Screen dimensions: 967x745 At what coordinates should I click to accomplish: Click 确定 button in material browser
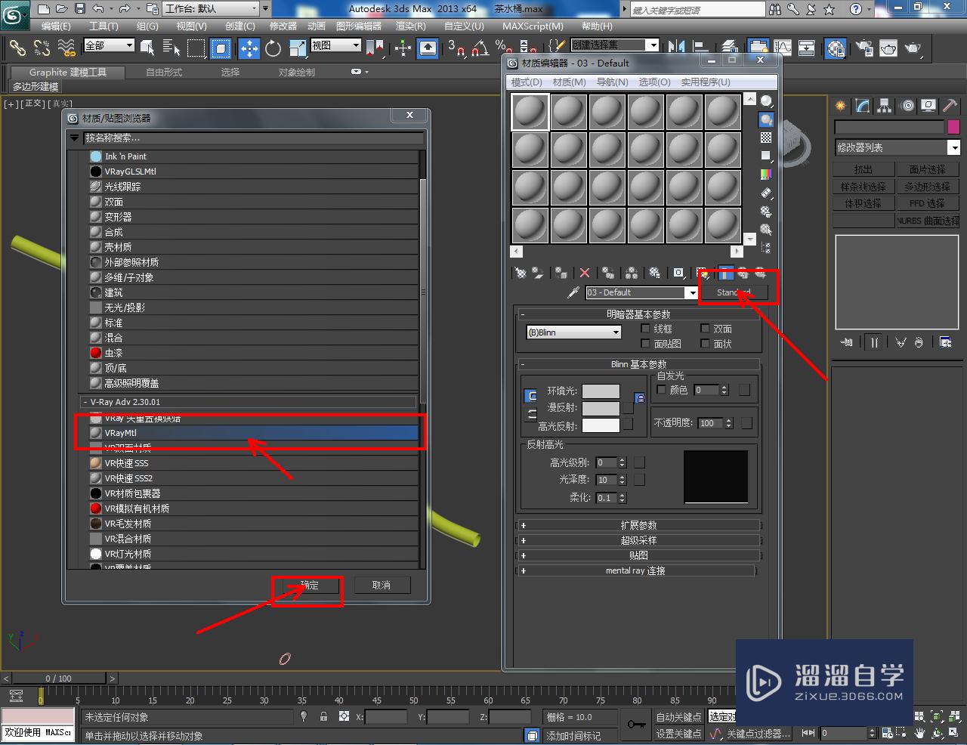pyautogui.click(x=310, y=586)
